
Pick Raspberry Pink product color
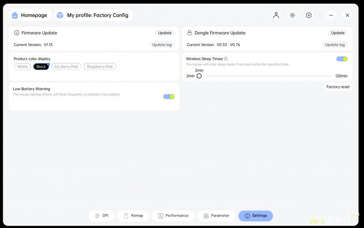point(100,66)
